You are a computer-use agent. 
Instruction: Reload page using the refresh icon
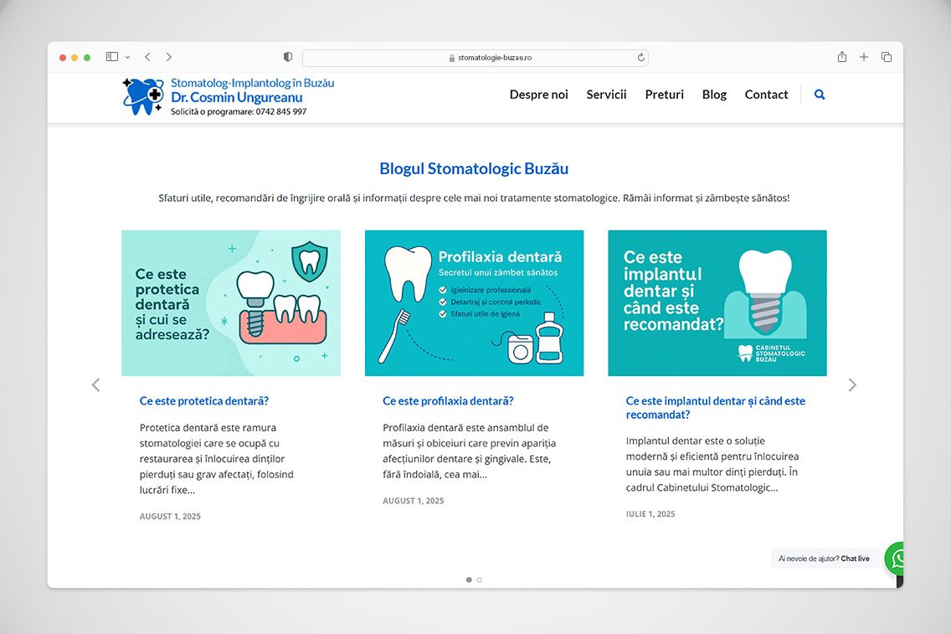coord(641,58)
